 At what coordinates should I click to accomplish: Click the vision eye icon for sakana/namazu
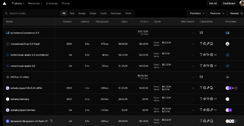(x=205, y=99)
